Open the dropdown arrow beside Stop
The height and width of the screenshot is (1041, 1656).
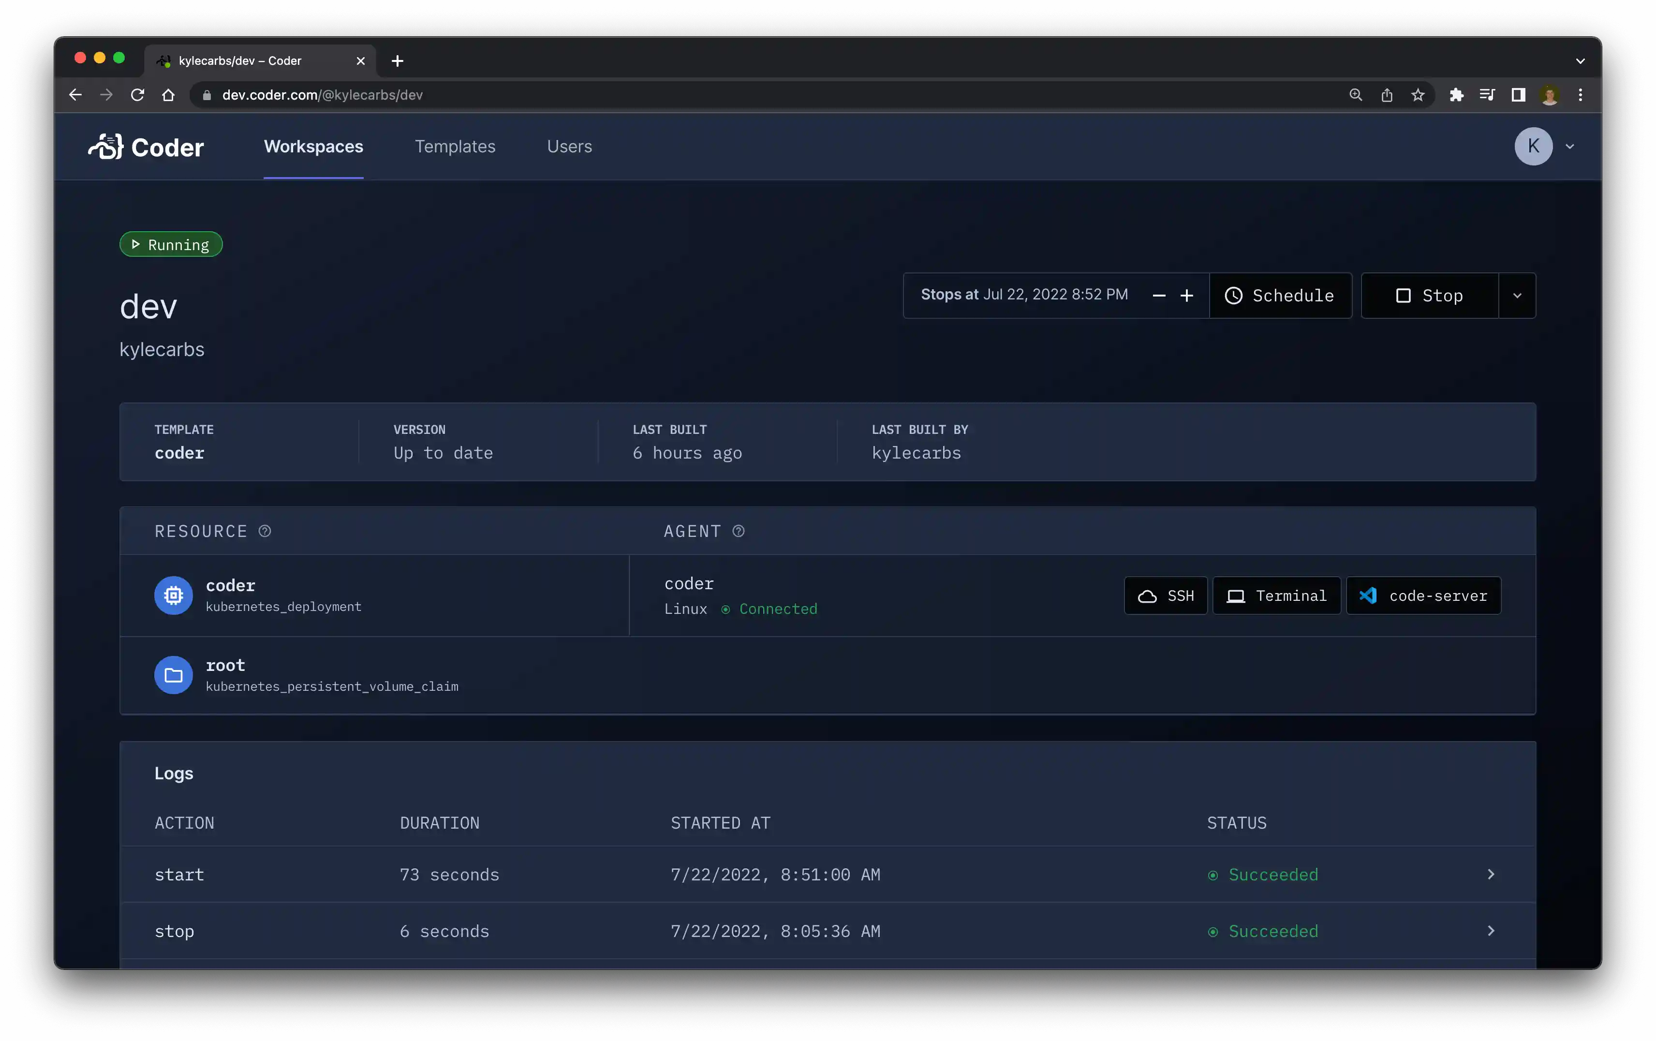coord(1517,296)
